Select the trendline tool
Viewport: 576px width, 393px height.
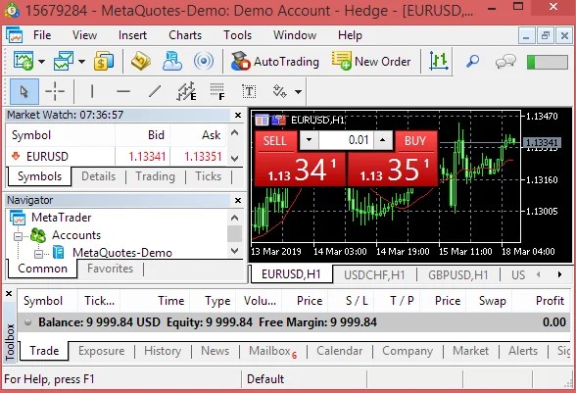(x=155, y=91)
